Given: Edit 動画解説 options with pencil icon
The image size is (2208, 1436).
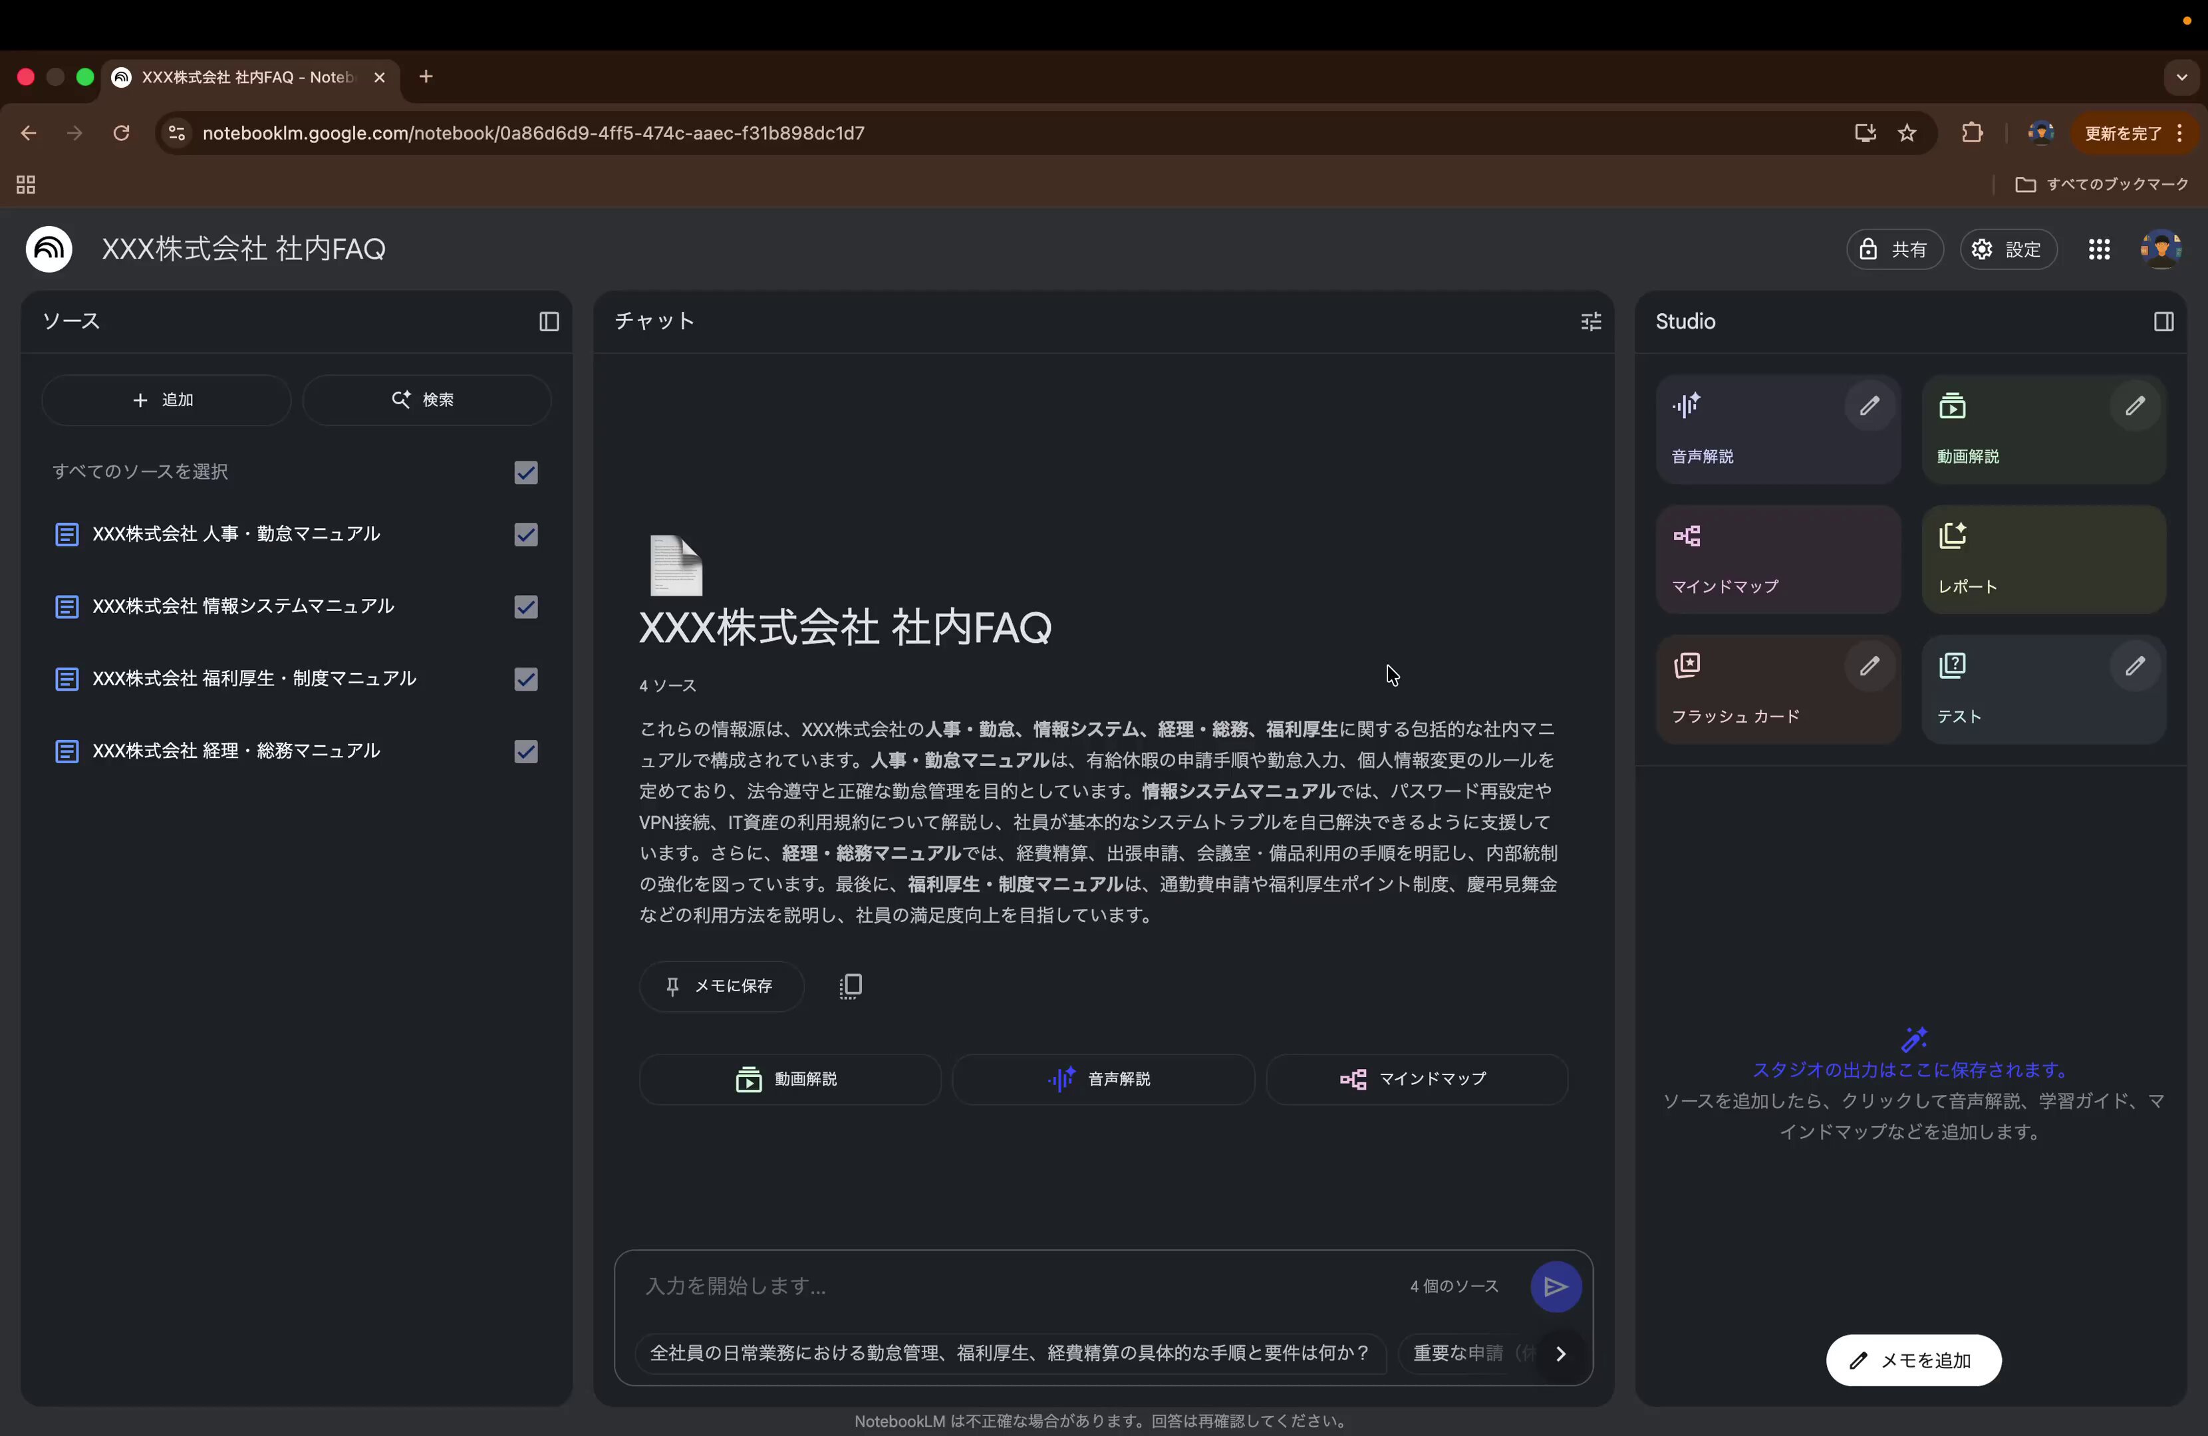Looking at the screenshot, I should click(x=2134, y=406).
